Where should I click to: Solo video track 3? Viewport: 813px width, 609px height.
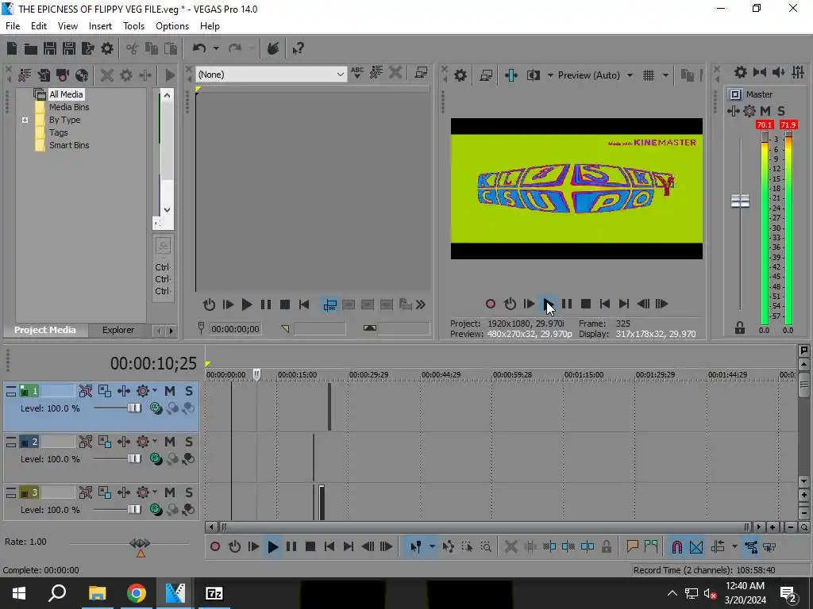[189, 492]
